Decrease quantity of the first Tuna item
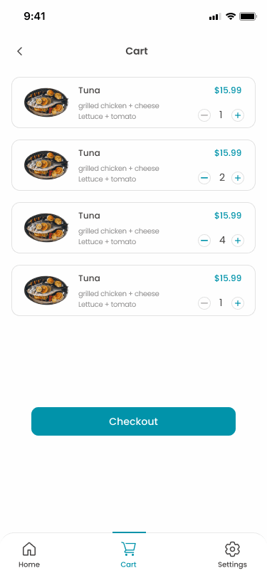 pyautogui.click(x=204, y=115)
